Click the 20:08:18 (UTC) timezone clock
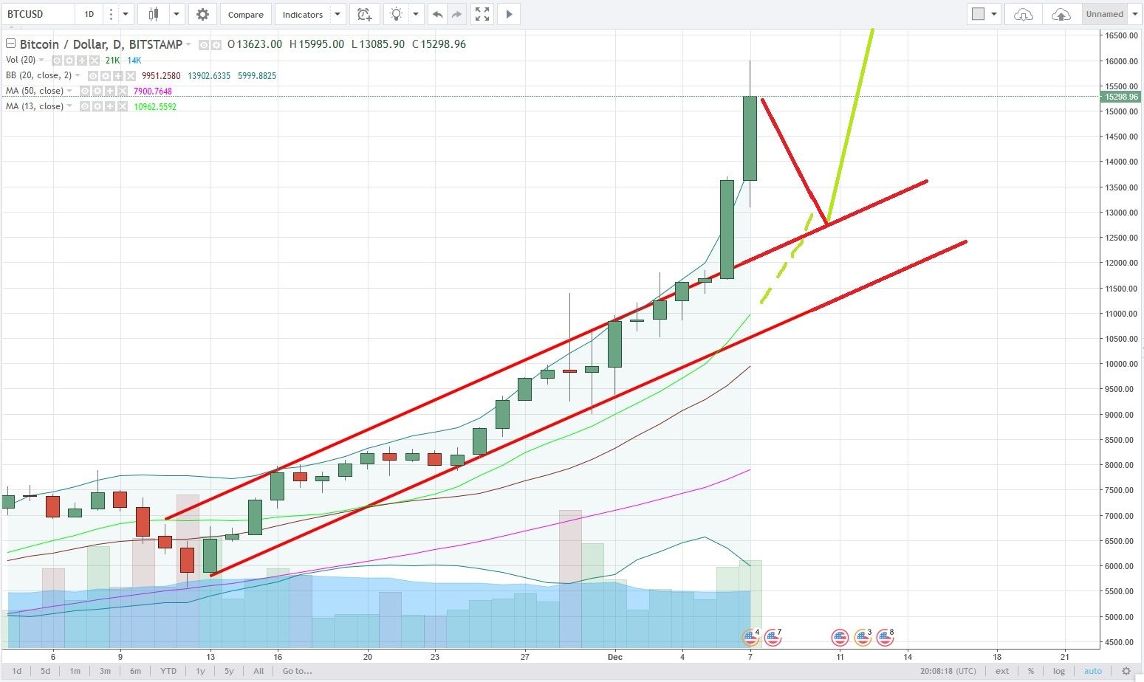 coord(948,671)
